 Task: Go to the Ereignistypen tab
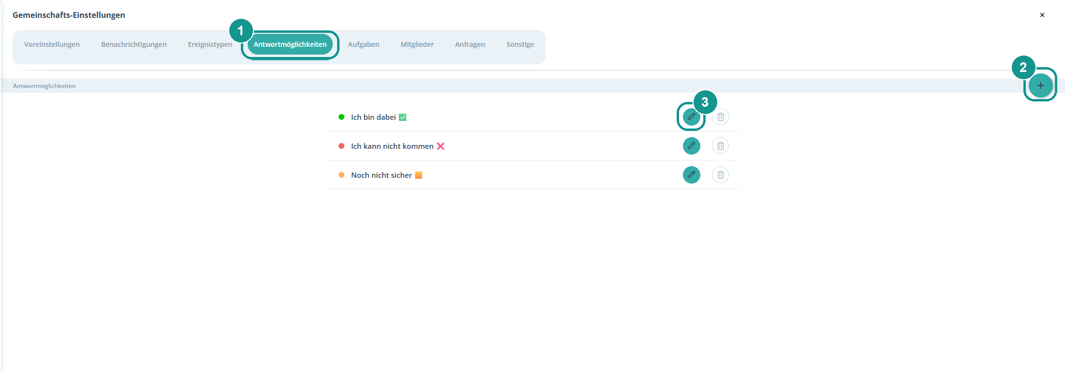tap(210, 44)
